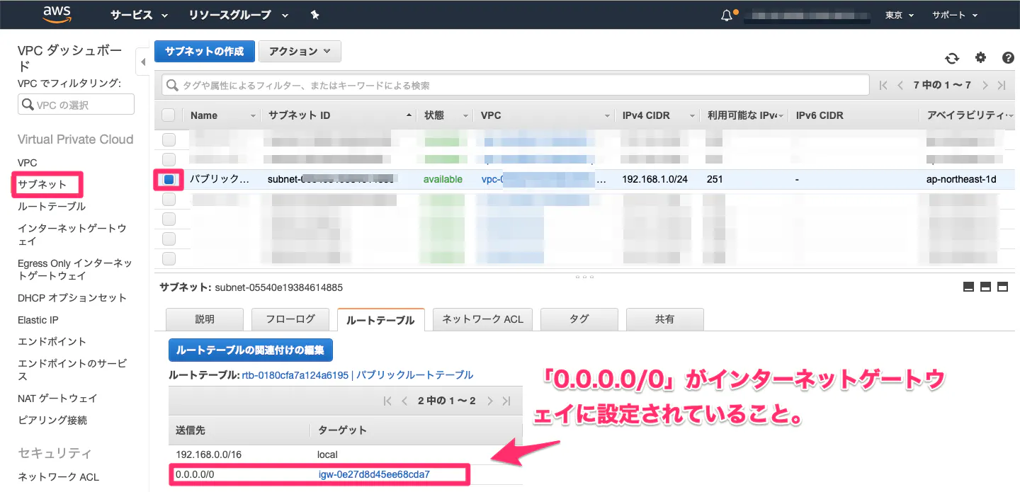Open the VPC console settings gear

pyautogui.click(x=980, y=58)
